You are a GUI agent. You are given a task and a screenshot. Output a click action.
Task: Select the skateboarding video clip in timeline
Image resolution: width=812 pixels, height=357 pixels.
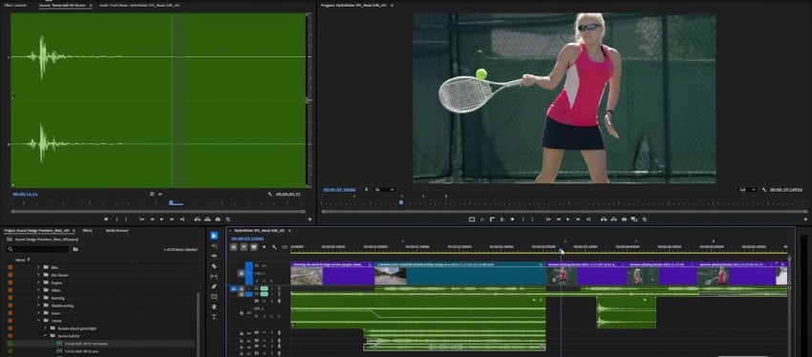(x=459, y=273)
